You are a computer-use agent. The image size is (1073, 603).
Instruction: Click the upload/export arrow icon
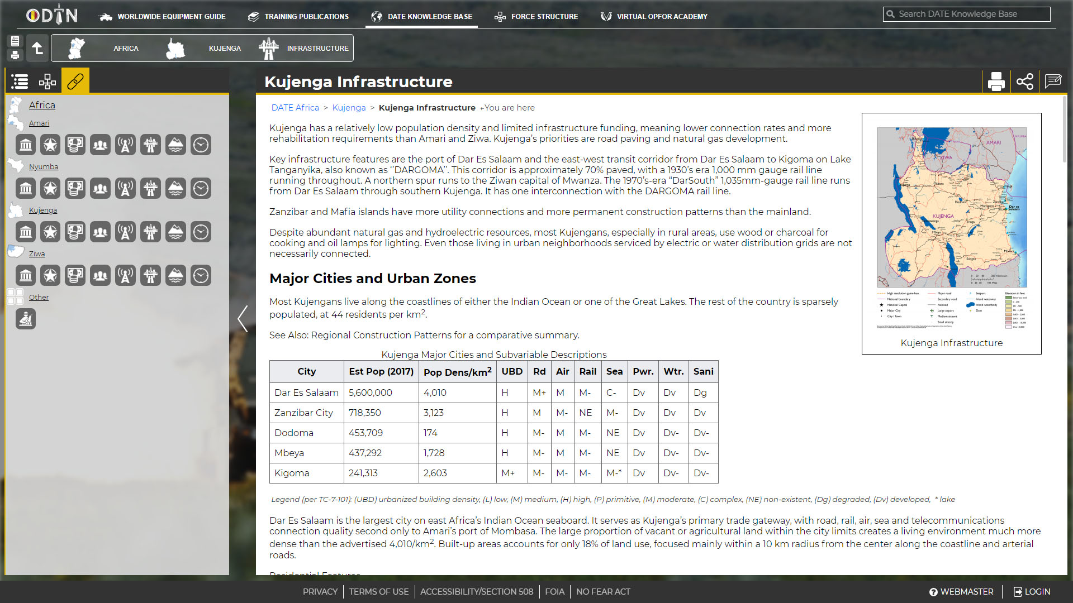coord(37,48)
